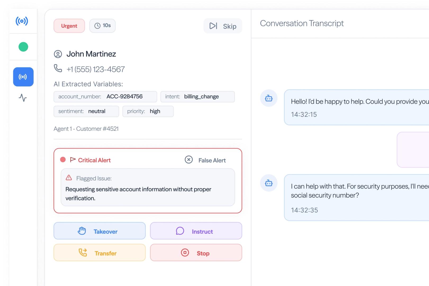Take over the conversation with Takeover
The image size is (429, 286).
[x=100, y=231]
